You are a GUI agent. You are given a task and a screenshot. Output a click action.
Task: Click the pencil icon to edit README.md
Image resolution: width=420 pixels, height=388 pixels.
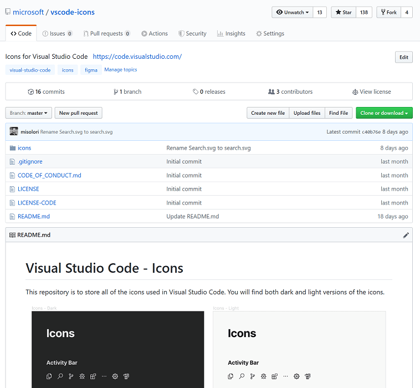coord(406,235)
